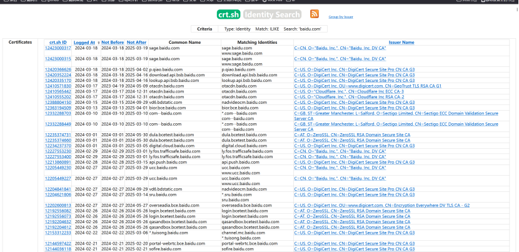This screenshot has width=519, height=252.
Task: Open certificate ID 12423000315
Action: (58, 59)
